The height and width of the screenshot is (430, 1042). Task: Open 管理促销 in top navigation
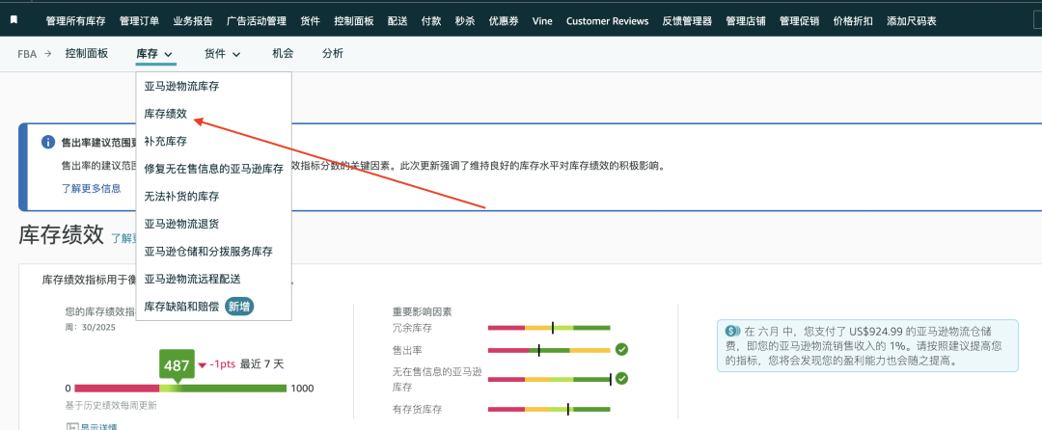(x=800, y=20)
